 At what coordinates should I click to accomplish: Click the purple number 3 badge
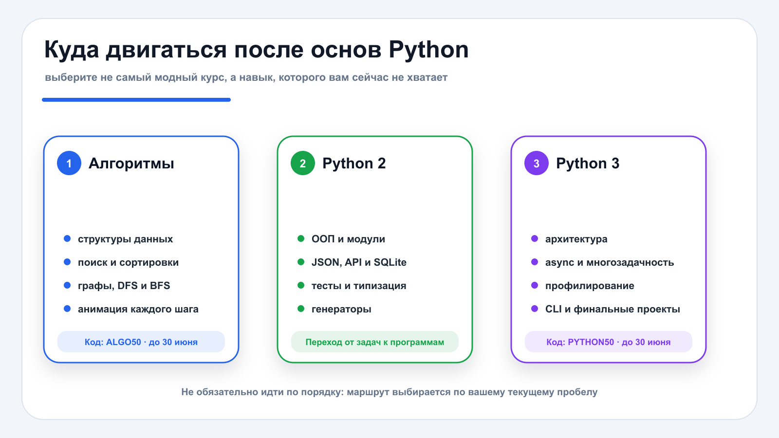(537, 163)
